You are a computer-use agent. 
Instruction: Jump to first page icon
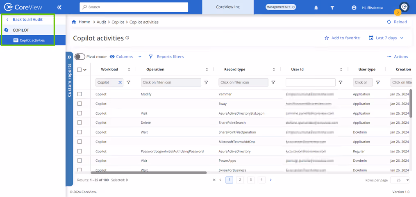(x=214, y=180)
